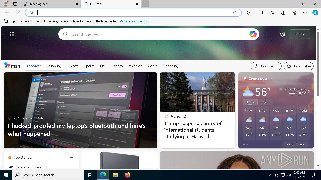Open the Play section
This screenshot has height=180, width=321.
click(x=103, y=66)
